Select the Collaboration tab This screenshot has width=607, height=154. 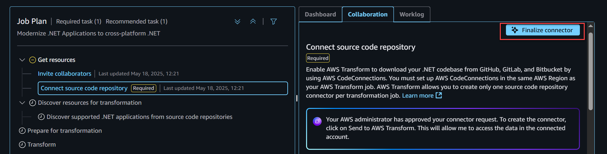(368, 14)
